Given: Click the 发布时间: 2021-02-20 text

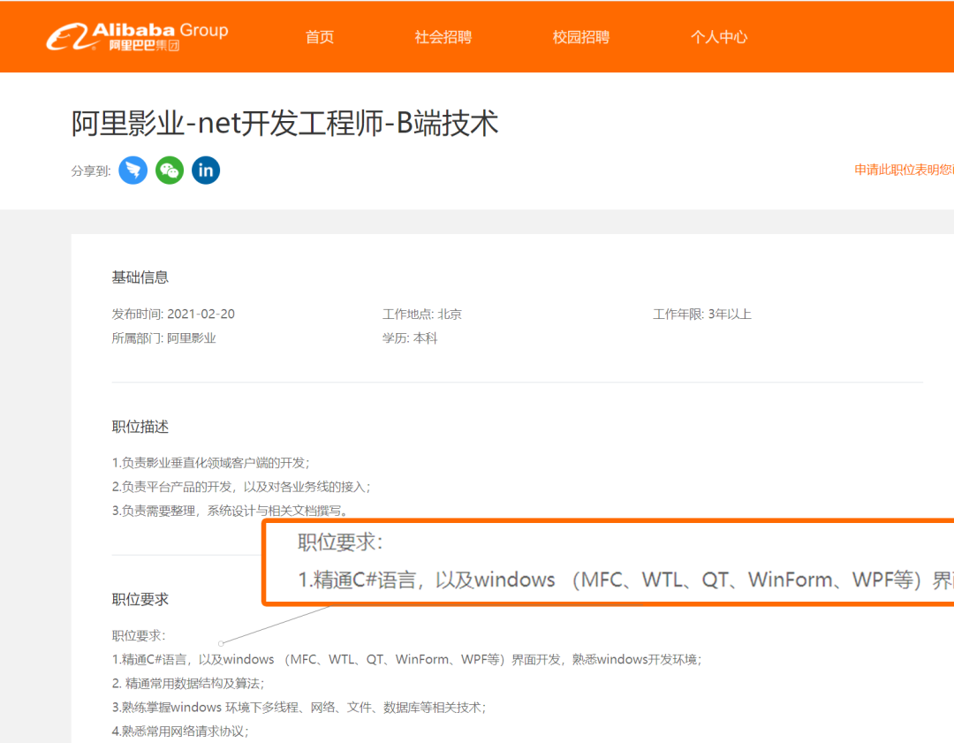Looking at the screenshot, I should click(x=173, y=314).
